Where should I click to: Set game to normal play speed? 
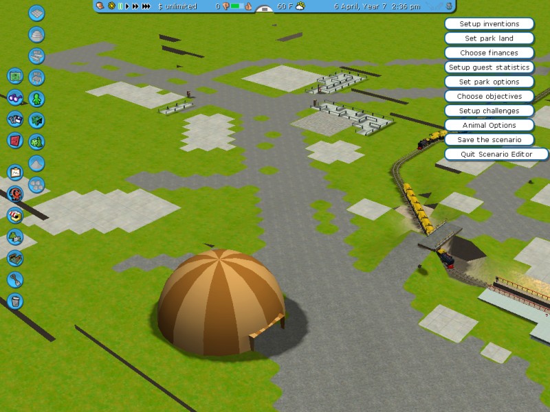127,6
